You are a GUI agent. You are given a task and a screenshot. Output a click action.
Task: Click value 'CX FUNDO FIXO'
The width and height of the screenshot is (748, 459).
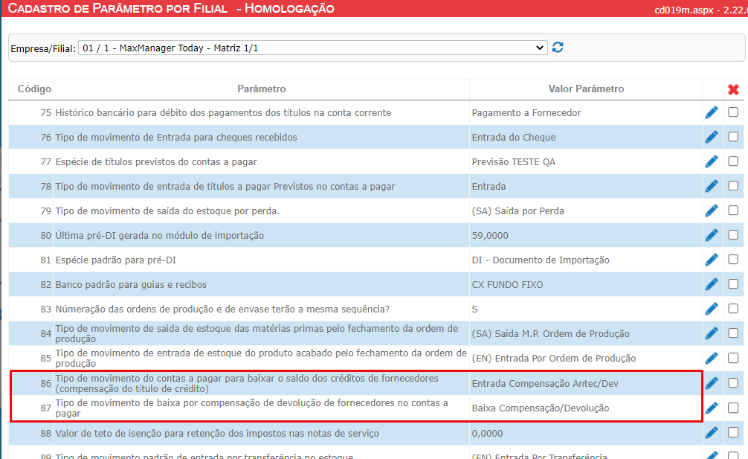coord(507,284)
